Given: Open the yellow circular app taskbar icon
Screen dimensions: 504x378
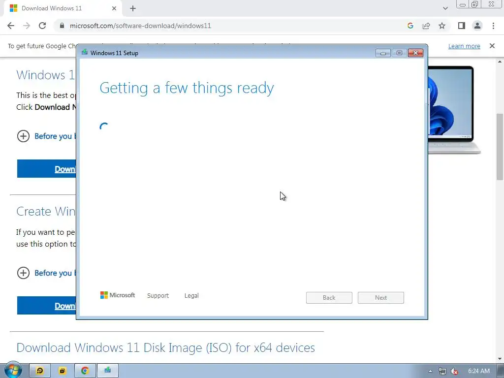Looking at the screenshot, I should (40, 371).
